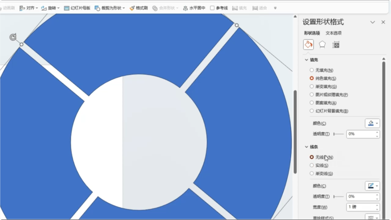Open the quick toolbar customize arrow
The width and height of the screenshot is (391, 220).
click(x=275, y=8)
